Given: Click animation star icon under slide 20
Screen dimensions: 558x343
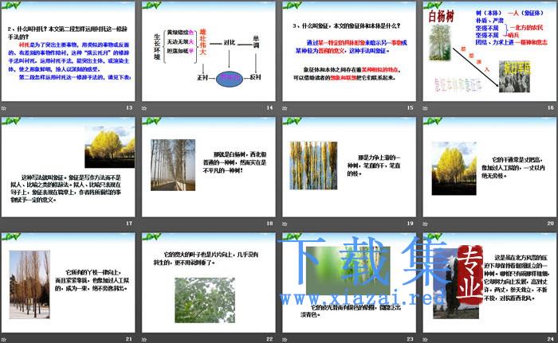Looking at the screenshot, I should pos(425,224).
